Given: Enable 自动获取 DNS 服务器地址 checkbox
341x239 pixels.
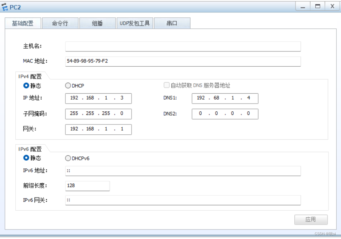Looking at the screenshot, I should pos(166,85).
